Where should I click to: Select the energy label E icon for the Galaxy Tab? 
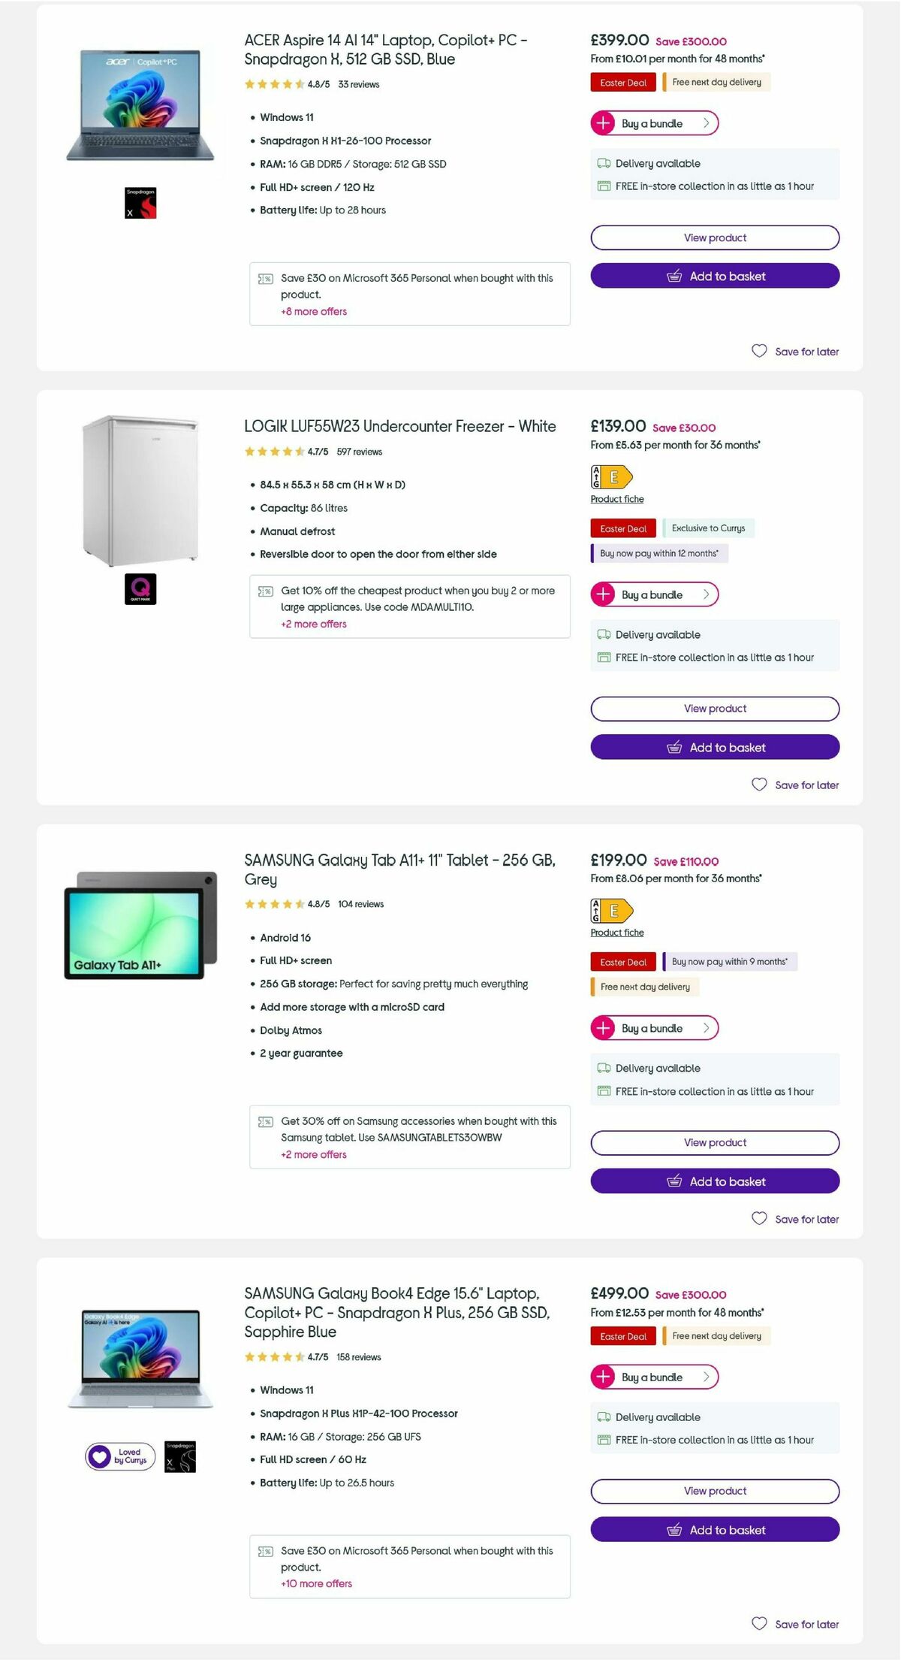[x=613, y=909]
